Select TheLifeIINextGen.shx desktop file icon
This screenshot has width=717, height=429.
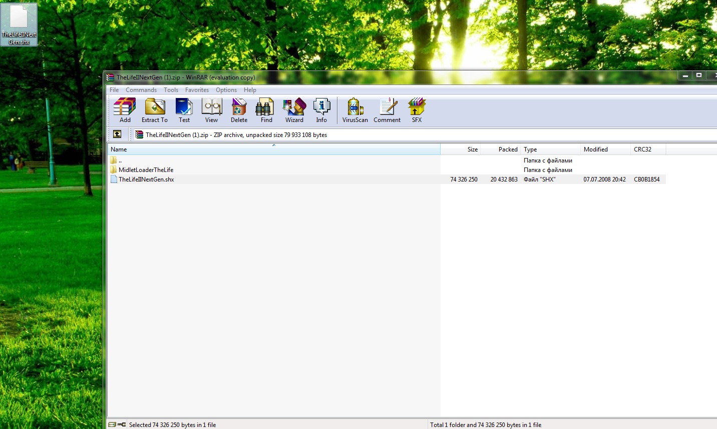tap(19, 24)
